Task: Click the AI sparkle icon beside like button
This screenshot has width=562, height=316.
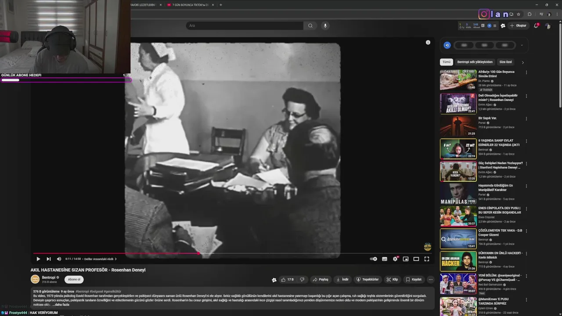Action: 274,280
